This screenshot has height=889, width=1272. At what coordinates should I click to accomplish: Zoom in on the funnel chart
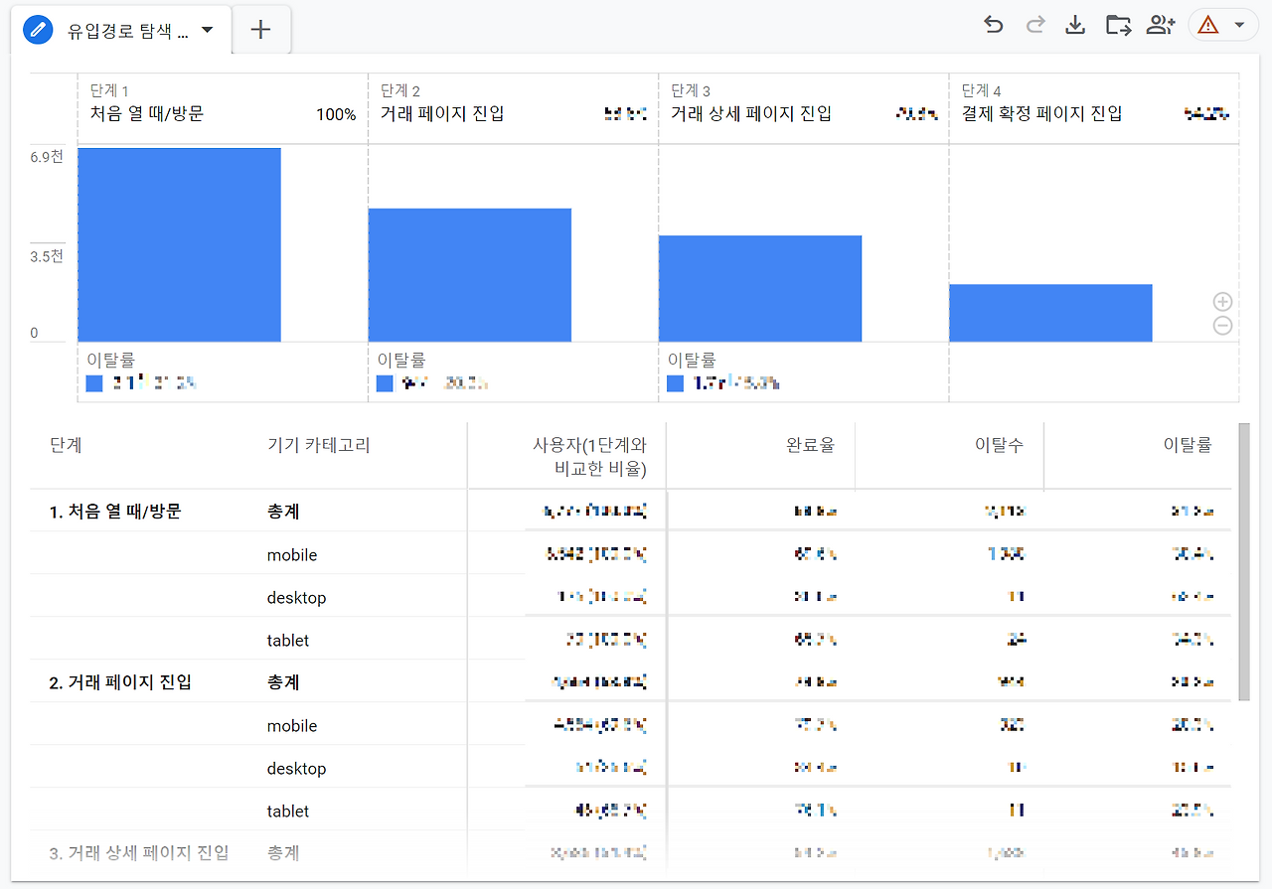1222,301
